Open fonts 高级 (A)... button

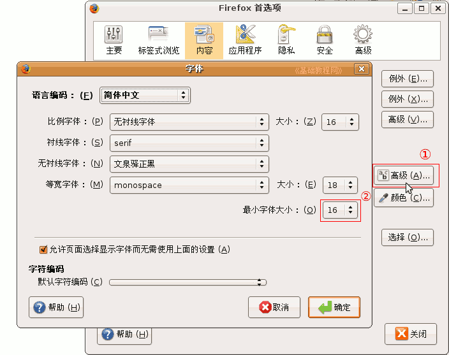click(404, 175)
